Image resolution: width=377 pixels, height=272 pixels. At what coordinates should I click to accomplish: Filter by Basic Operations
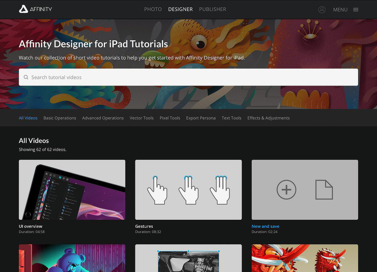click(60, 118)
